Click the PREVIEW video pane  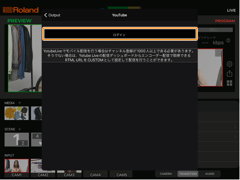click(x=25, y=58)
